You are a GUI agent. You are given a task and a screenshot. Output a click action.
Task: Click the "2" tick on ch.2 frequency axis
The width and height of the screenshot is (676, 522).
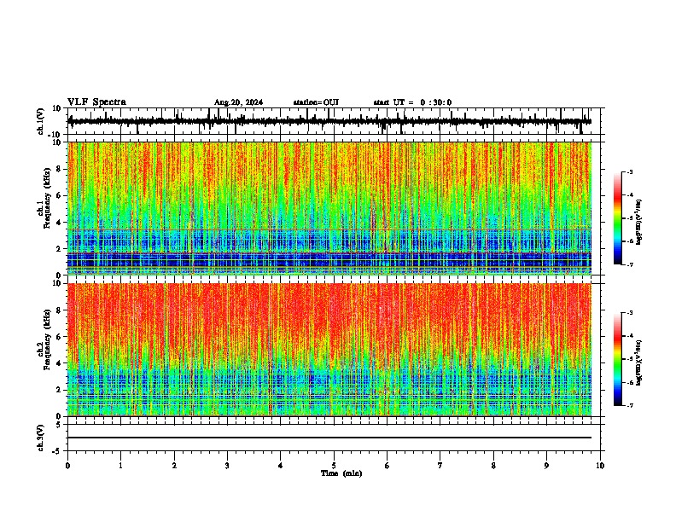pos(60,390)
